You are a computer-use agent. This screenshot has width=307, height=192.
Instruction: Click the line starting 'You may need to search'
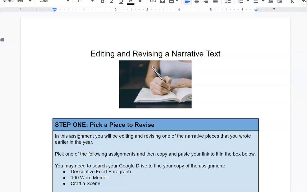point(140,166)
